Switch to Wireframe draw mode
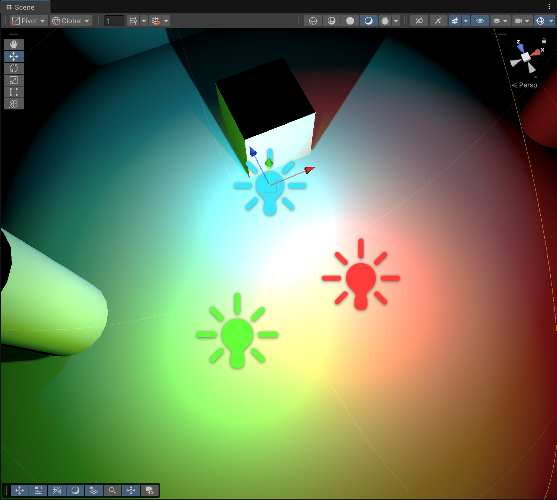Viewport: 557px width, 500px height. (x=313, y=21)
